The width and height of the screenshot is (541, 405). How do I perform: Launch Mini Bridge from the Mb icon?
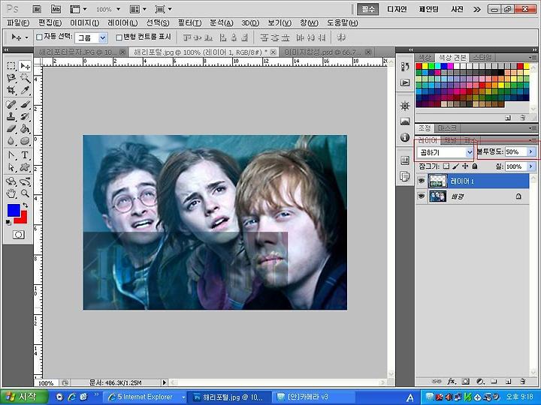56,9
